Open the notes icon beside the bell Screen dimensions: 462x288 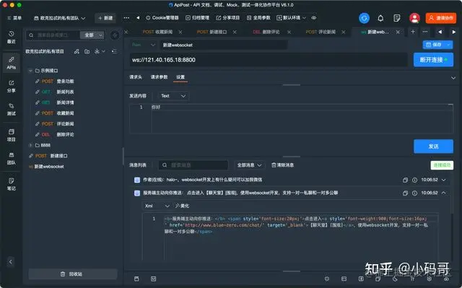pyautogui.click(x=397, y=18)
